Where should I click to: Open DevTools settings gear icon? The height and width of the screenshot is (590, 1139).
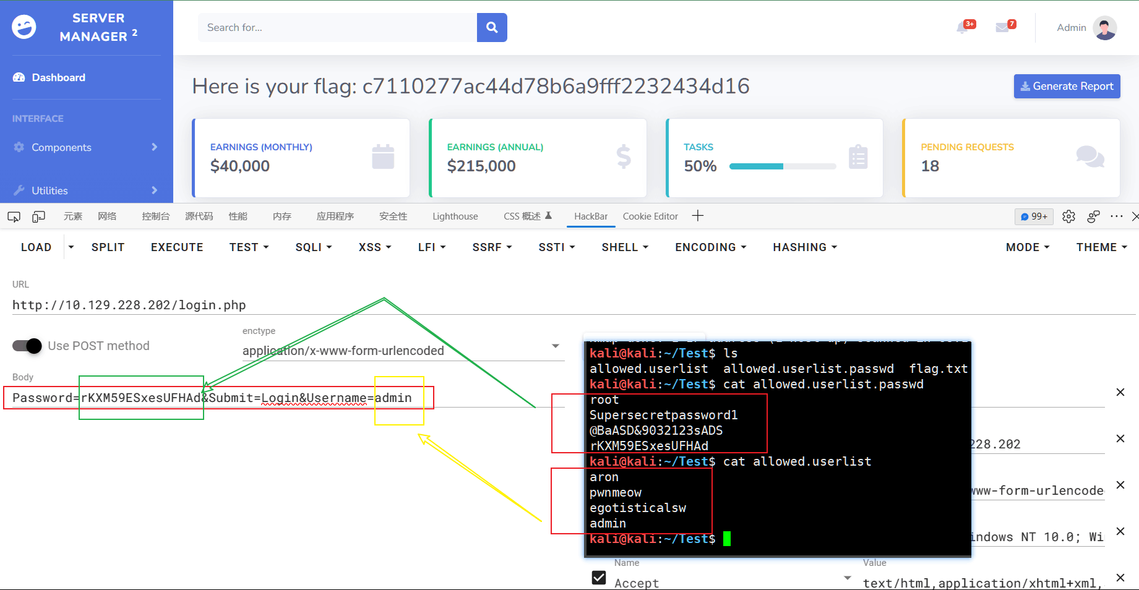tap(1068, 216)
